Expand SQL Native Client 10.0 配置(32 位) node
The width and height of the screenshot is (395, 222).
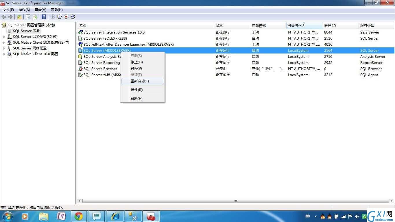tap(4, 42)
